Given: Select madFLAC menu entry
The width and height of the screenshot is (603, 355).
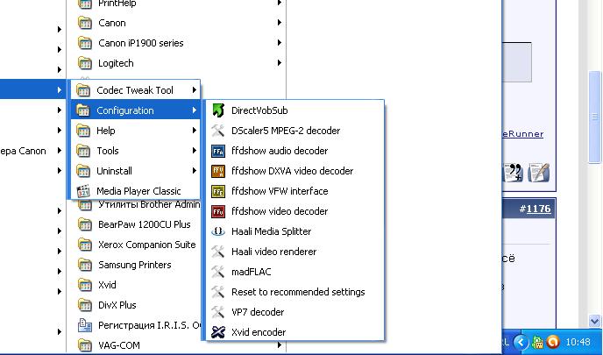Looking at the screenshot, I should pos(252,272).
